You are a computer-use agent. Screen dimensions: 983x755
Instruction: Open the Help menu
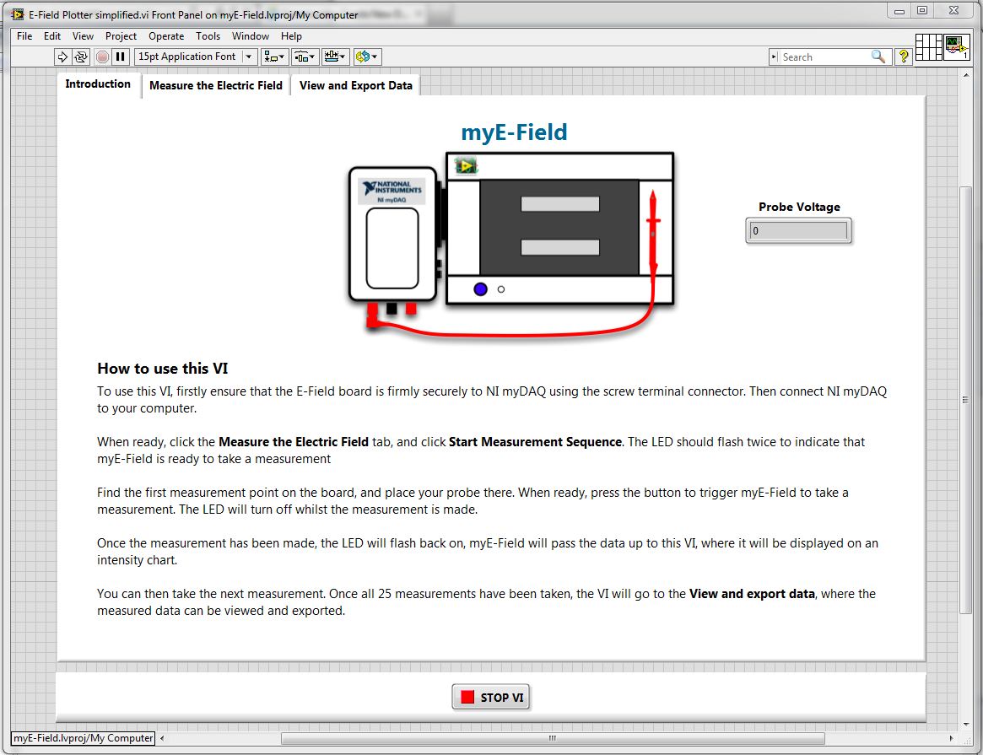(291, 36)
